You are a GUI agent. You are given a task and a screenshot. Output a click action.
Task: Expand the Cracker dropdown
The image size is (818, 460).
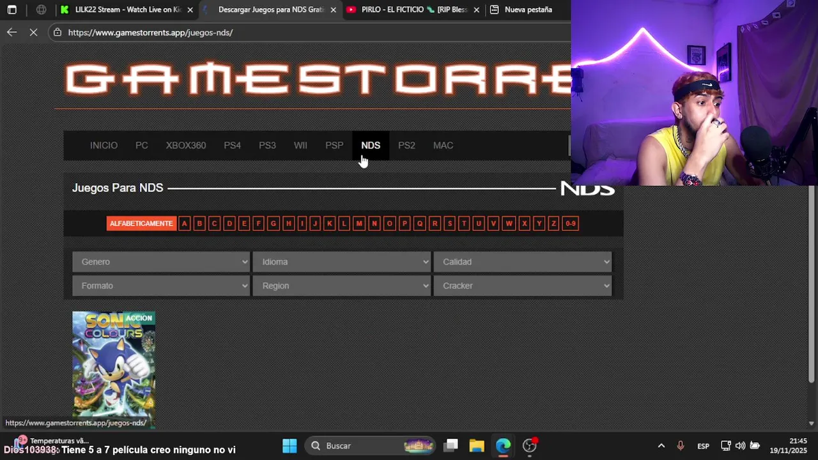coord(522,286)
